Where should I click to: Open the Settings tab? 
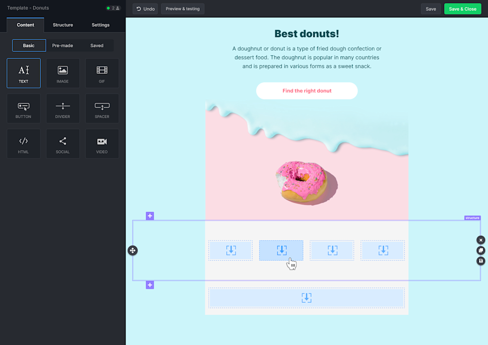pos(100,24)
